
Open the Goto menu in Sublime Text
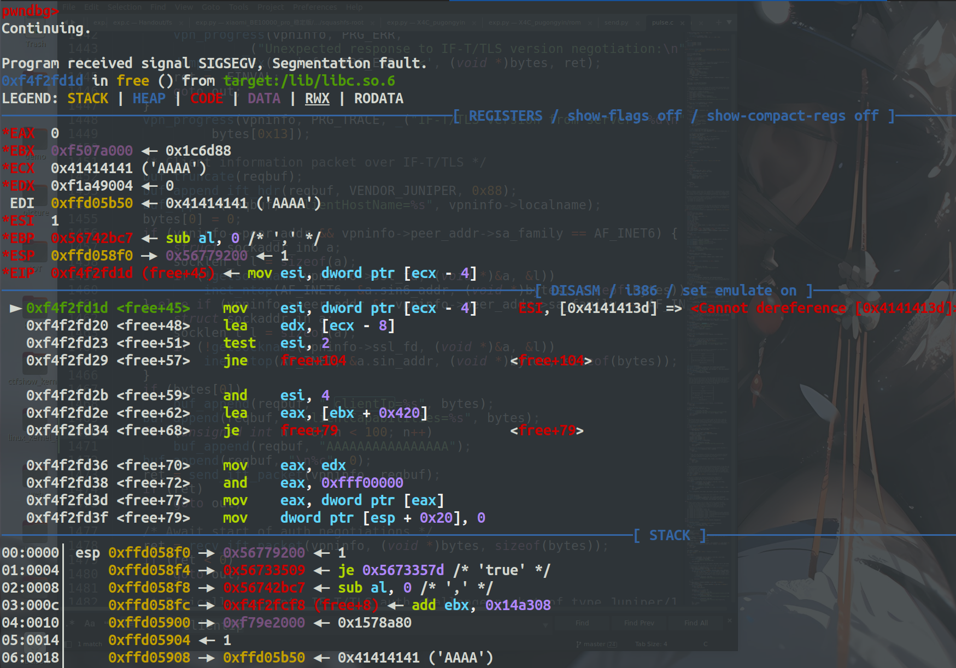pyautogui.click(x=210, y=7)
